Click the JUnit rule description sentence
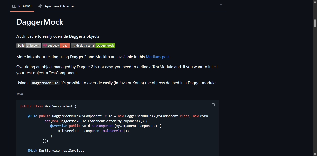This screenshot has width=317, height=156. pos(58,36)
